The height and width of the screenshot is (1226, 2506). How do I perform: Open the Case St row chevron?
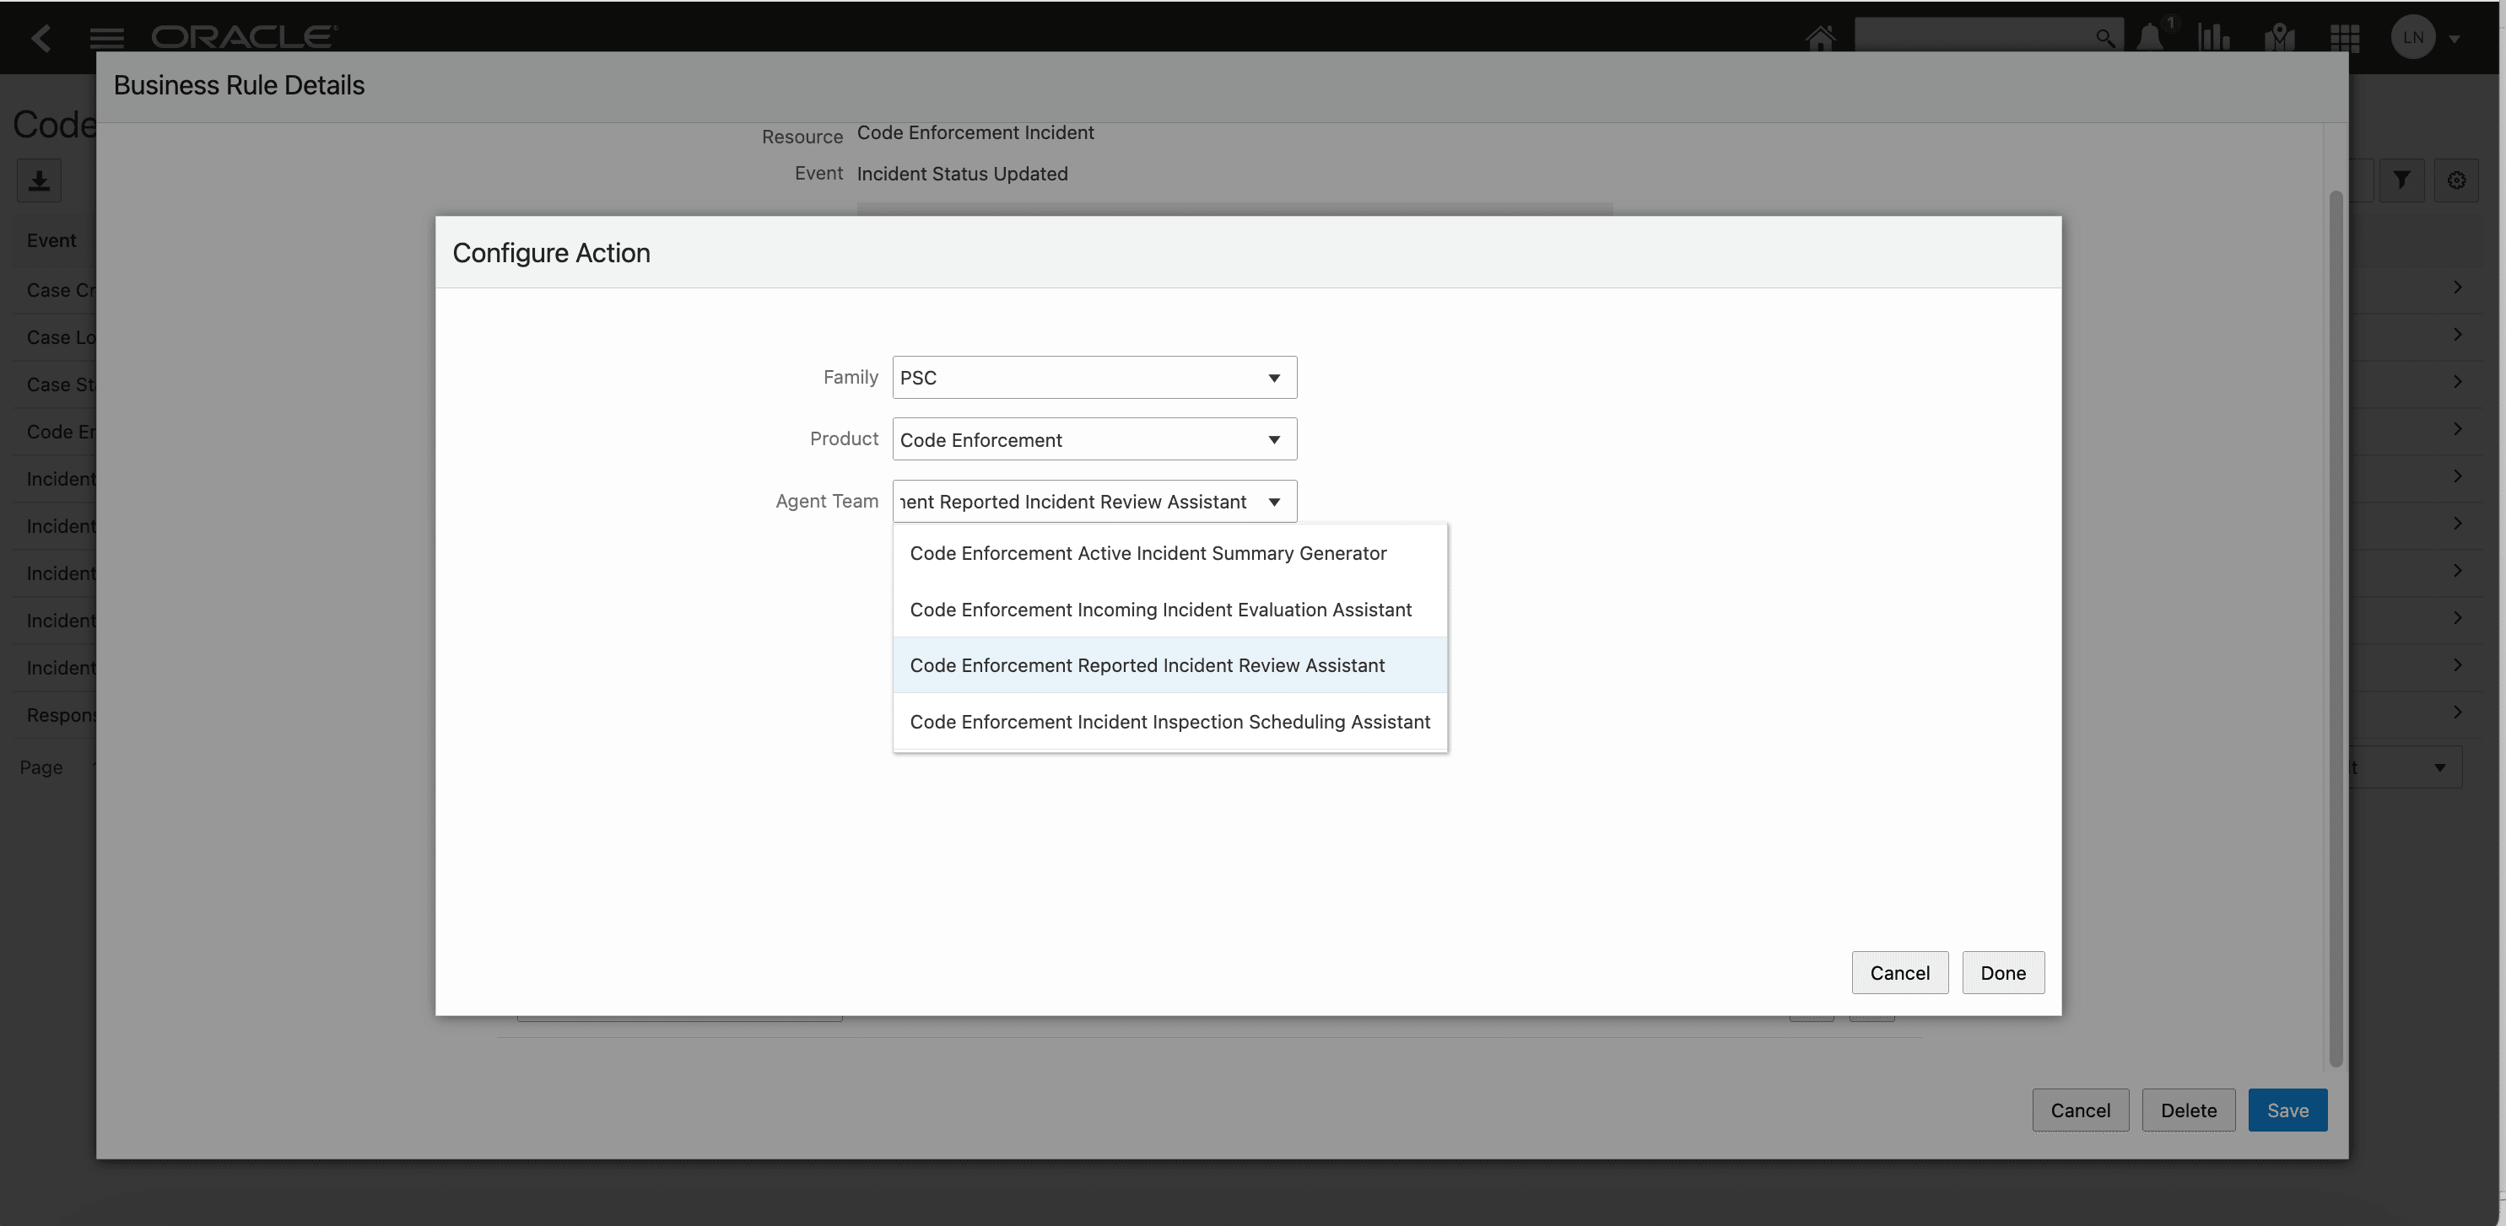coord(2456,382)
